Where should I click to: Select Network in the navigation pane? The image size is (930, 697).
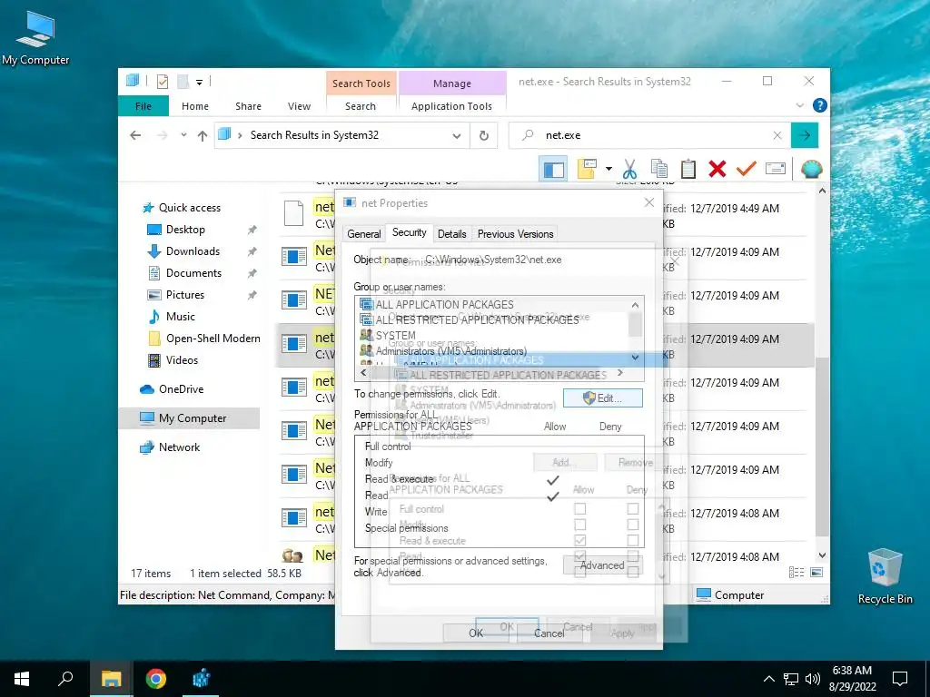click(179, 447)
